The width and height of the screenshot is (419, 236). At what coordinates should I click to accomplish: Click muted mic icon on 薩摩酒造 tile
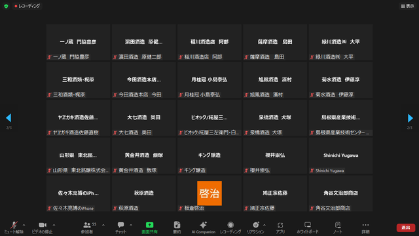click(246, 57)
